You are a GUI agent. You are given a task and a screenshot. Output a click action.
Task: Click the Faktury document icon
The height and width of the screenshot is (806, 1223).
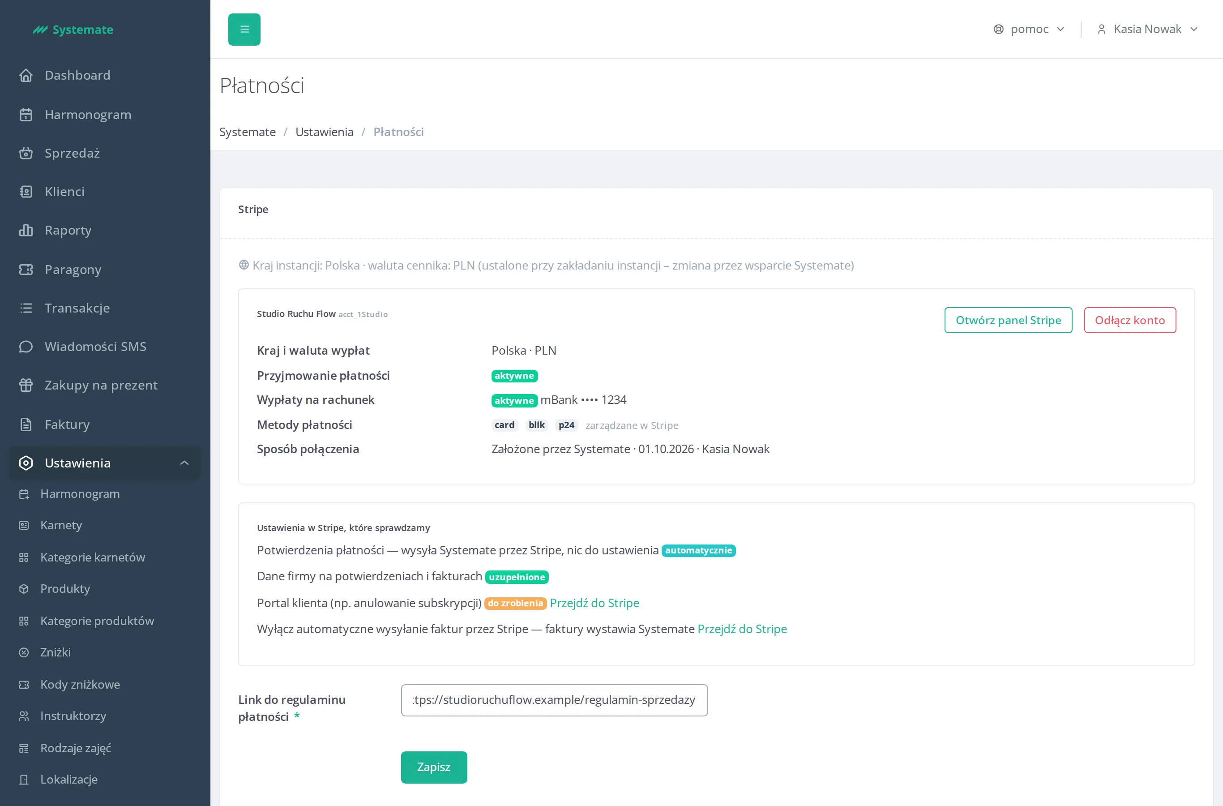(x=26, y=424)
